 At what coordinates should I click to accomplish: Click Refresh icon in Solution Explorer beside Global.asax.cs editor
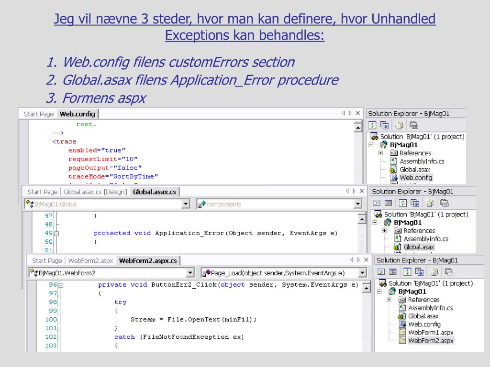point(403,203)
